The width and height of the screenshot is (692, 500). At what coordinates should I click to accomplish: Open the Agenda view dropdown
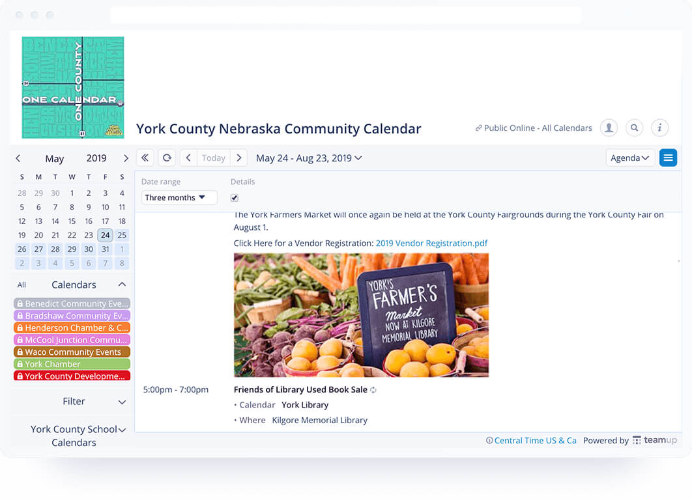630,158
